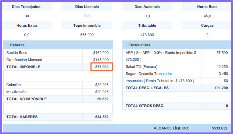Viewport: 233px width, 134px height.
Task: Select the 'Gratificación Mensual' row label
Action: pos(24,60)
